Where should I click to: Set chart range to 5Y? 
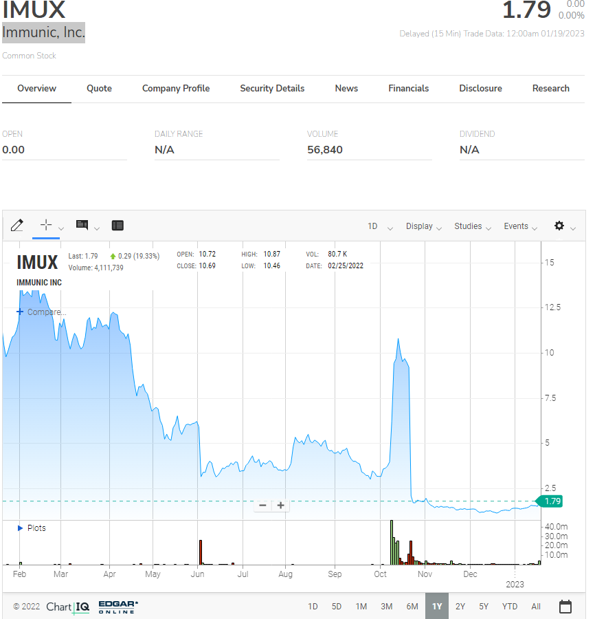click(484, 607)
